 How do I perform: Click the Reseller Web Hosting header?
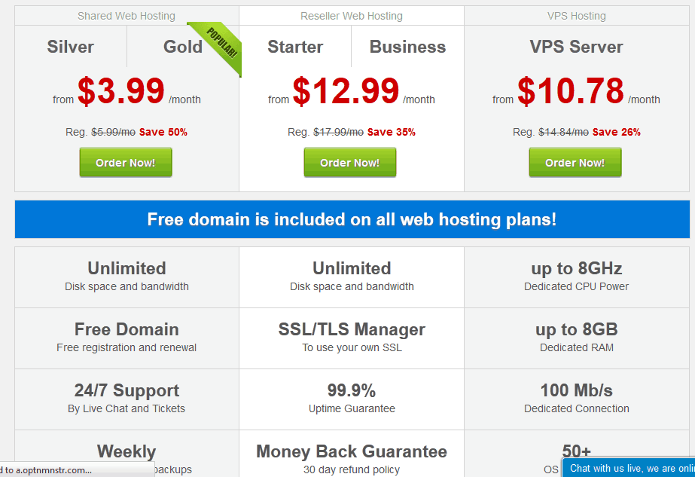352,16
